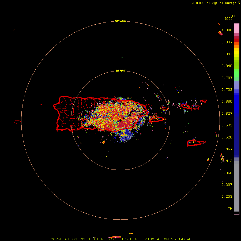241x241 pixels.
Task: Click the TH threshold label
Action: coord(230,208)
